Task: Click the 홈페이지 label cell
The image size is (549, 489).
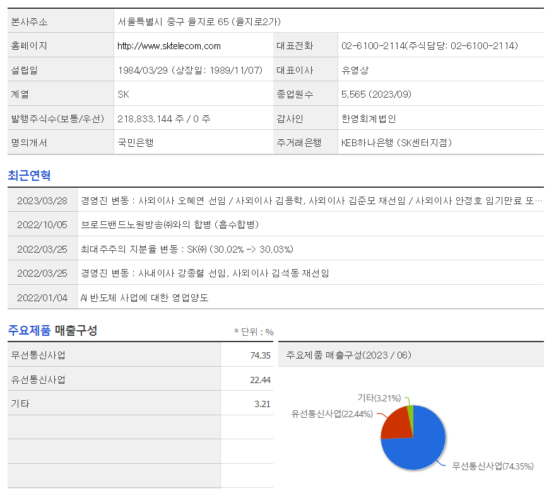Action: point(61,45)
